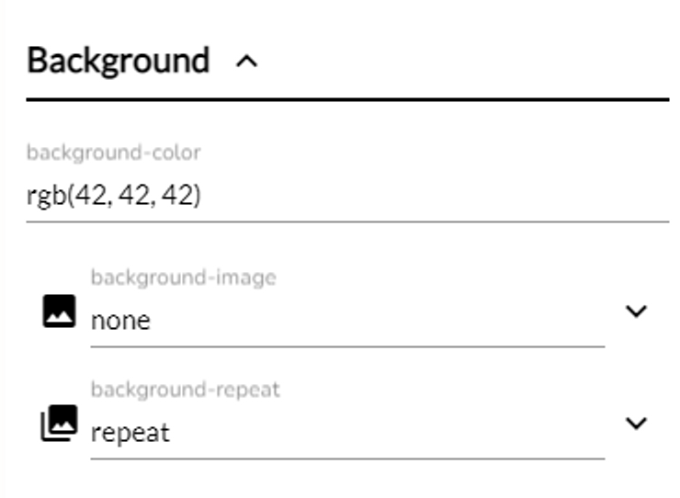Screen dimensions: 680x498
Task: Click the background-color label
Action: point(114,153)
